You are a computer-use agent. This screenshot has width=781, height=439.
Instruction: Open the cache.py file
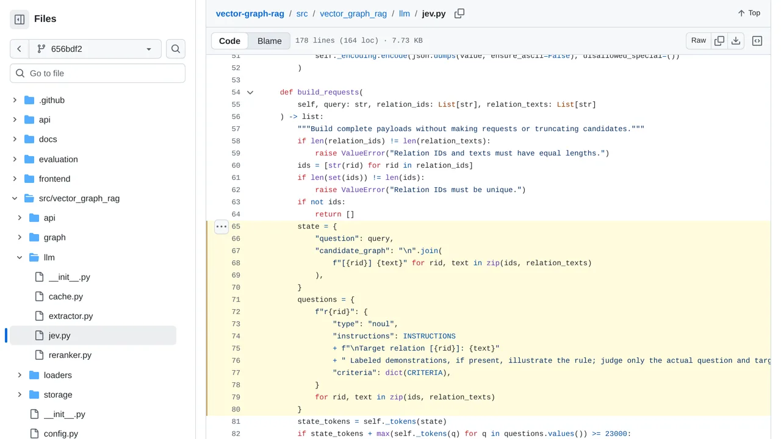coord(66,296)
